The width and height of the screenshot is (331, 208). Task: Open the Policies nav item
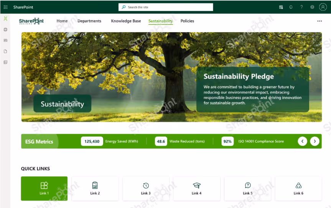pos(187,21)
